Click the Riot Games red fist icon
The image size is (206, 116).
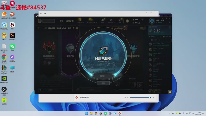[x=12, y=3]
